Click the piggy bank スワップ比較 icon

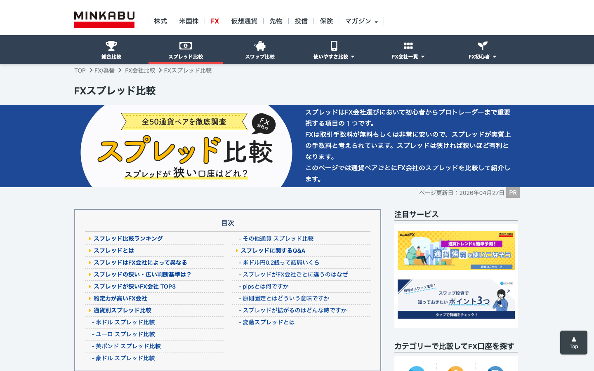click(x=260, y=45)
